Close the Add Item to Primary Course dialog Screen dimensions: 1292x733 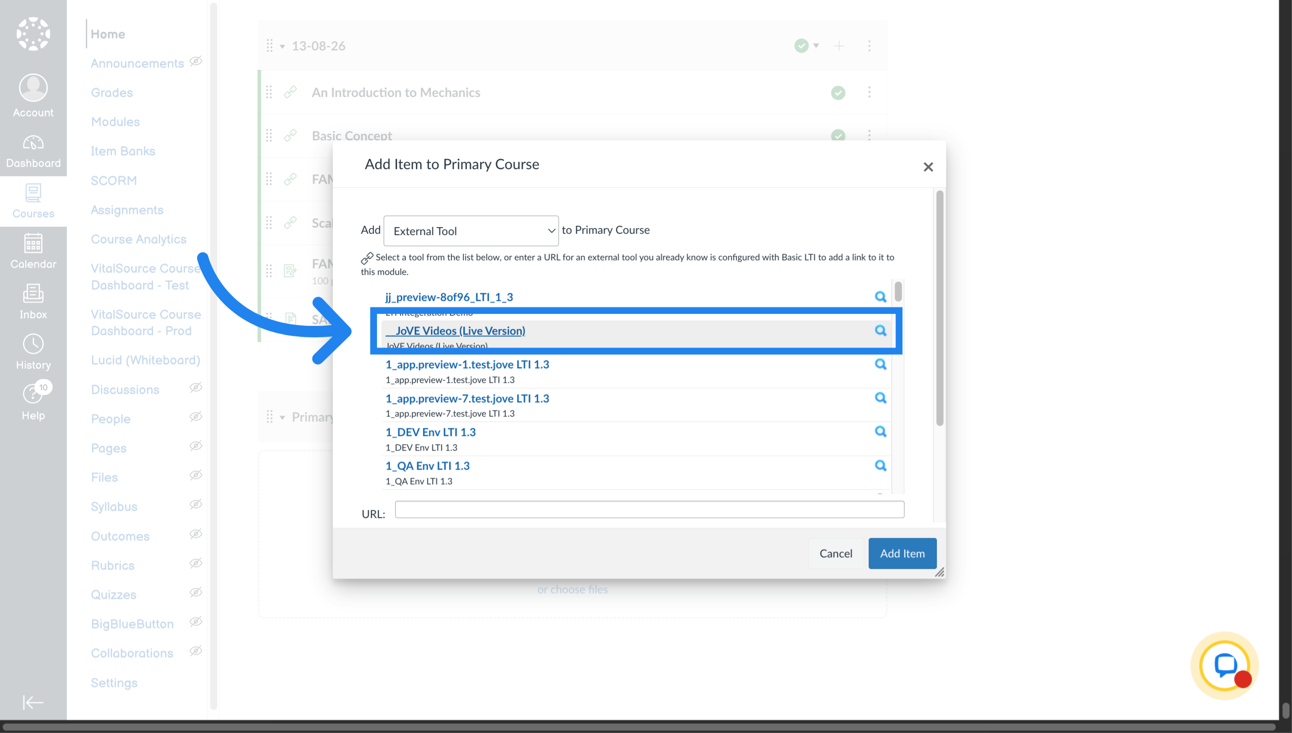(928, 166)
